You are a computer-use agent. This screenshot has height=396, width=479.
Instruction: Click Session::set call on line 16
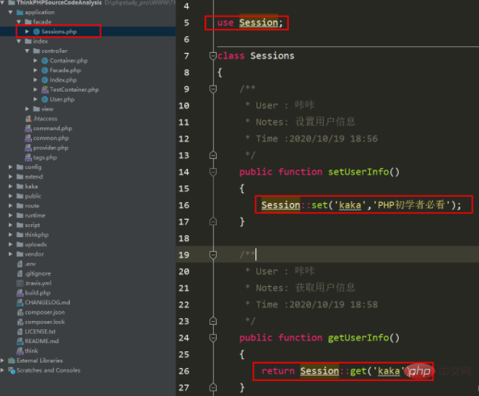point(361,204)
